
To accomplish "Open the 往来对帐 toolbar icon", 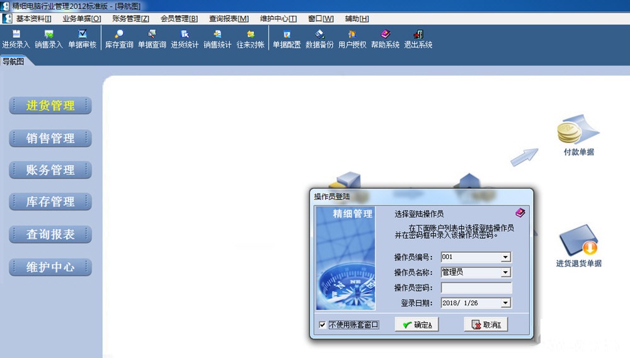I will coord(250,39).
